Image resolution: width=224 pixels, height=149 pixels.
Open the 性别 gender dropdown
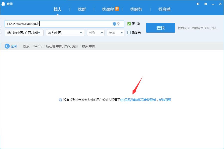coord(96,33)
